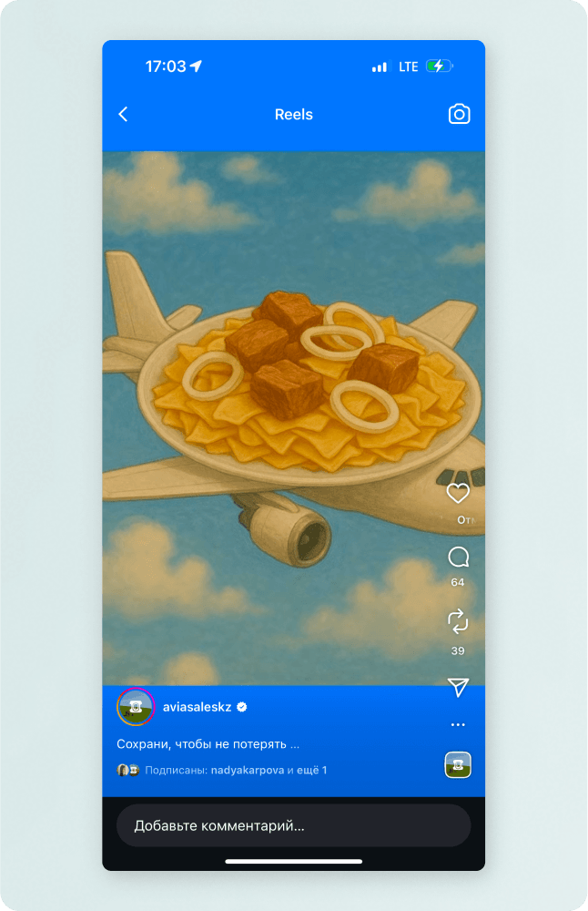The height and width of the screenshot is (911, 588).
Task: Open nadyakarpova follower link
Action: pyautogui.click(x=248, y=771)
